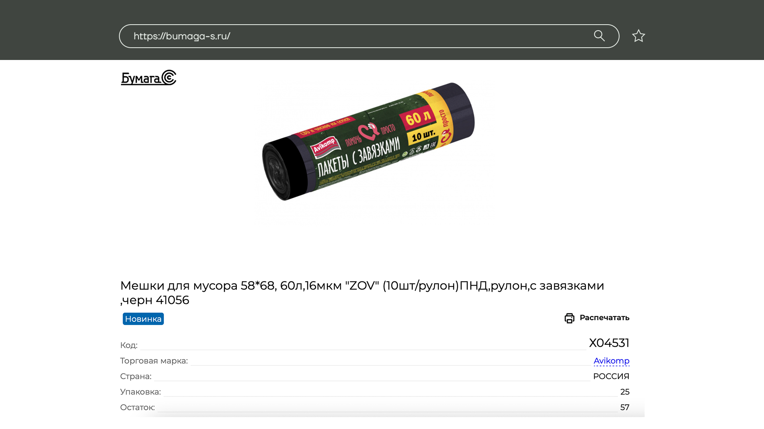Select the Мешки для мусора product title
Screen dimensions: 764x429
(x=362, y=292)
